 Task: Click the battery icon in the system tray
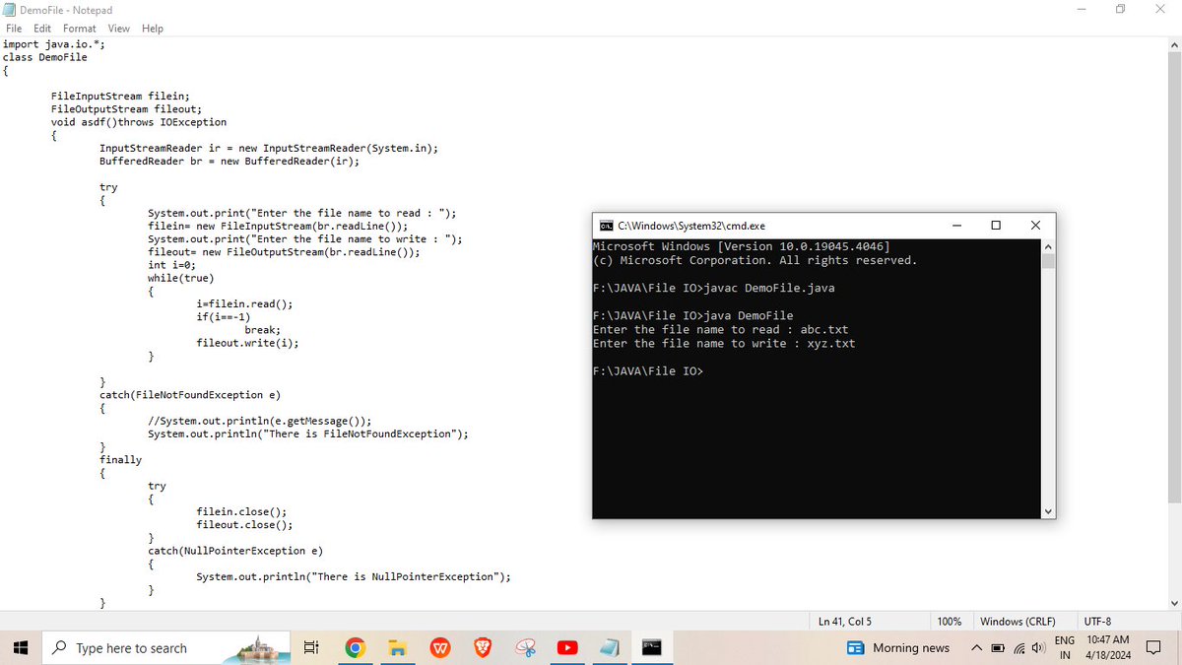(x=996, y=647)
